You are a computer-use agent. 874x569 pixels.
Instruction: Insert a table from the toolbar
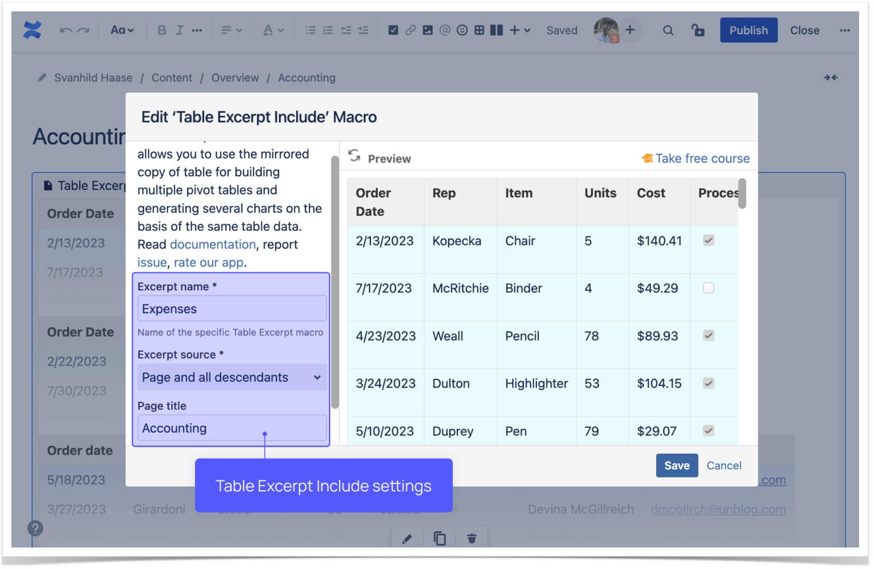coord(479,30)
